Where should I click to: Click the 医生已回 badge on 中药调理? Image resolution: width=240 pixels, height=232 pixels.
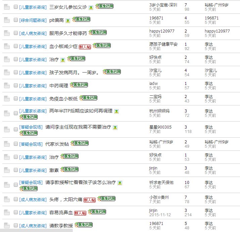(x=79, y=85)
